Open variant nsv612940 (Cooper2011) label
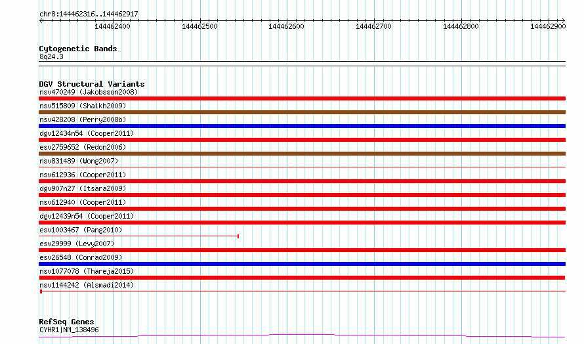Viewport: 584px width, 344px height. pos(83,202)
